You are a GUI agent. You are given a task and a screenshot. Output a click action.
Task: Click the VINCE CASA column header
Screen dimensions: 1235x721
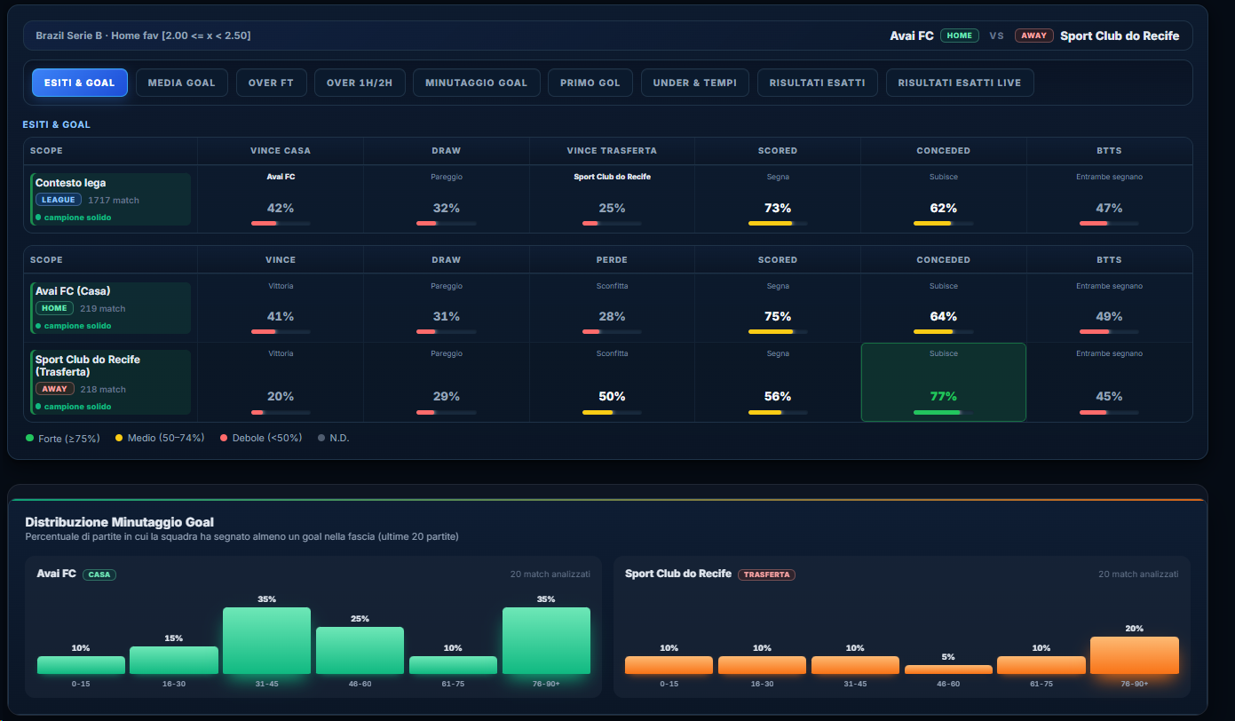[281, 151]
